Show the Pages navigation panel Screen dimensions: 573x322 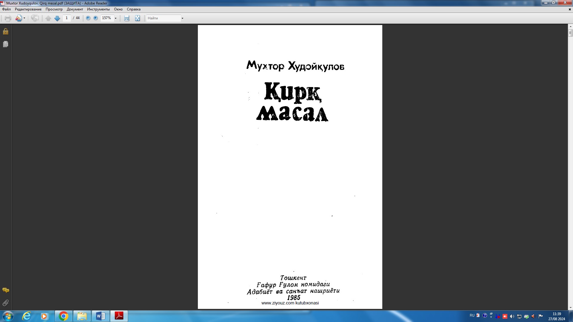click(5, 44)
